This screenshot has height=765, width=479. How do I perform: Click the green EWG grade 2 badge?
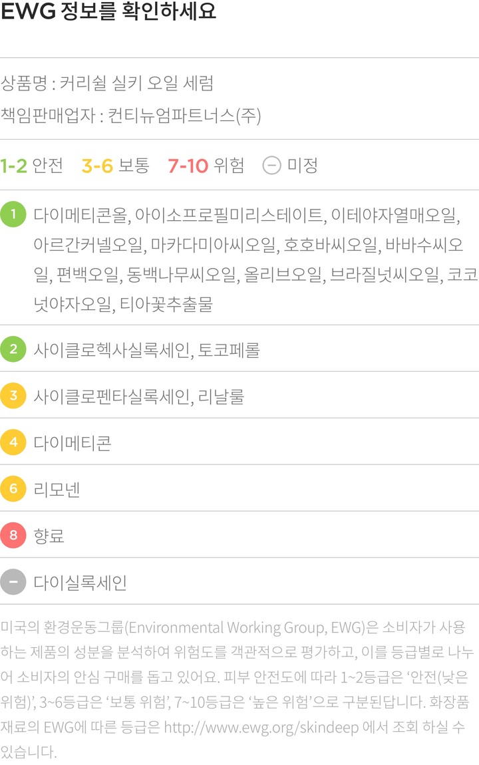click(x=13, y=349)
